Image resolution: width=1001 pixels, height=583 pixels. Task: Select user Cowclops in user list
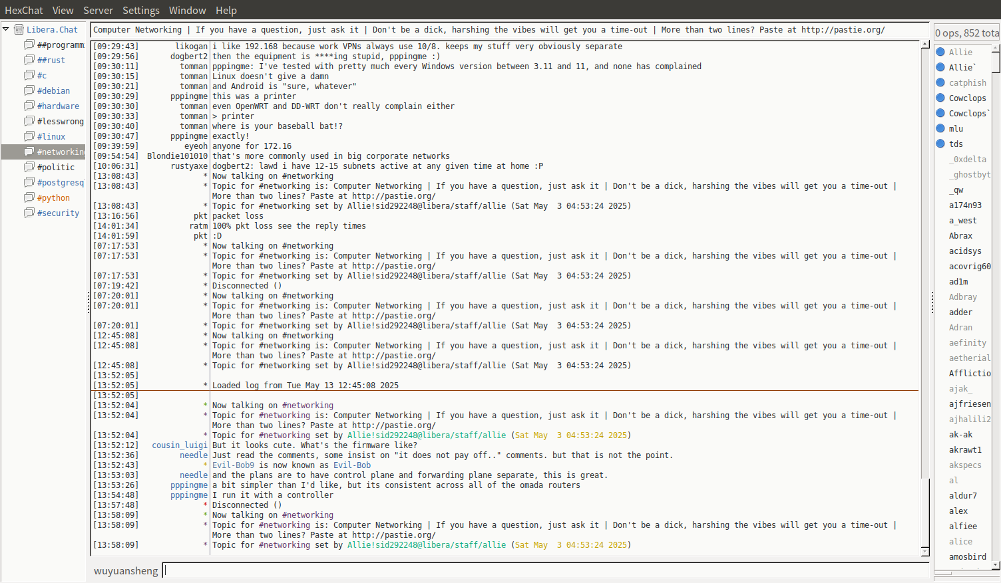(x=967, y=98)
